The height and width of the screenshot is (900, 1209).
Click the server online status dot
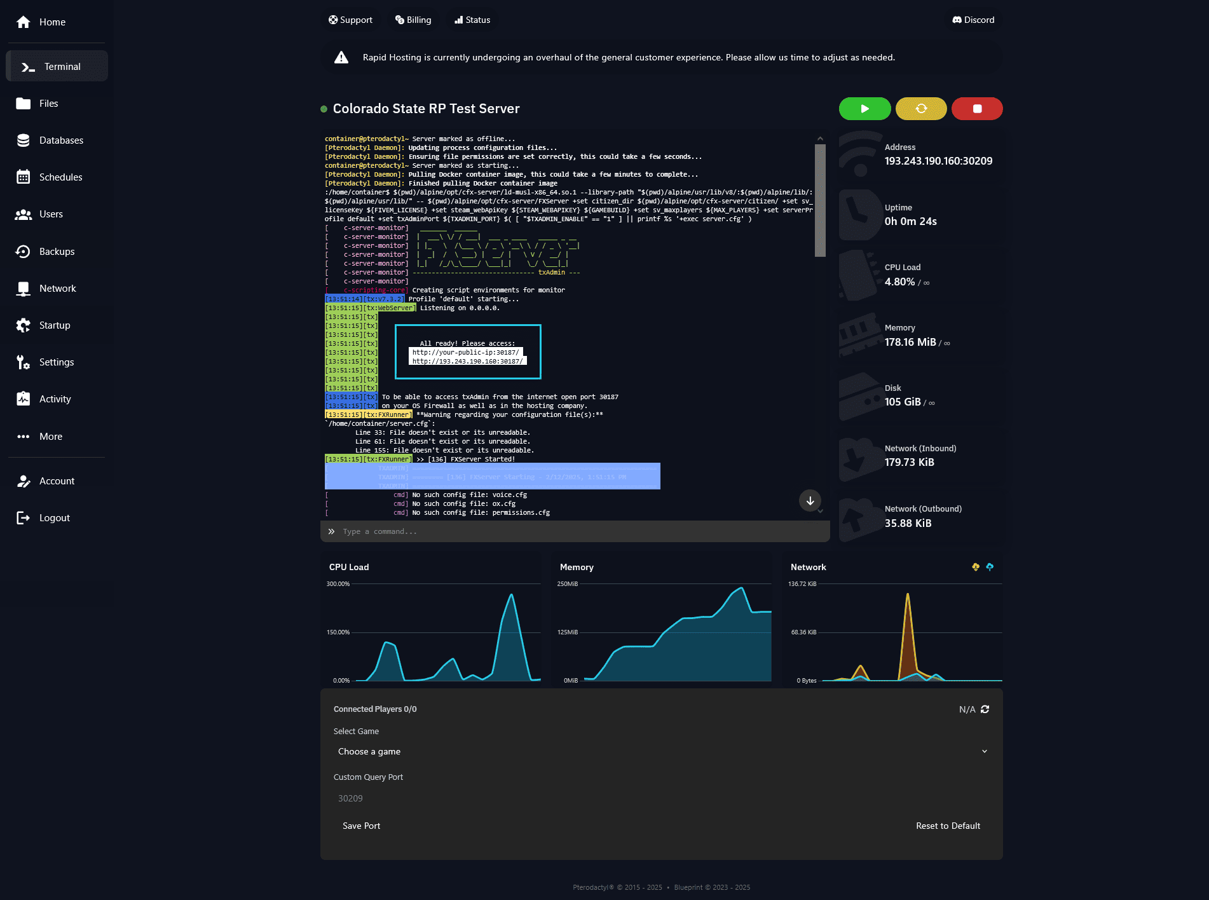click(x=324, y=109)
